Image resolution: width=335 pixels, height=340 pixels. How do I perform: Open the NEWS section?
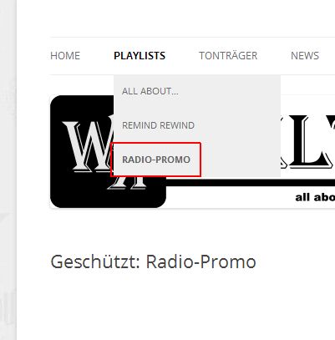click(305, 56)
